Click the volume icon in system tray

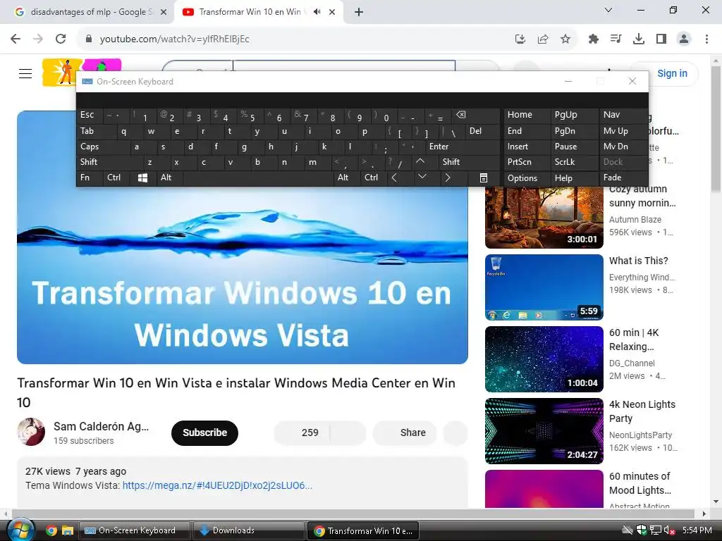[x=668, y=530]
